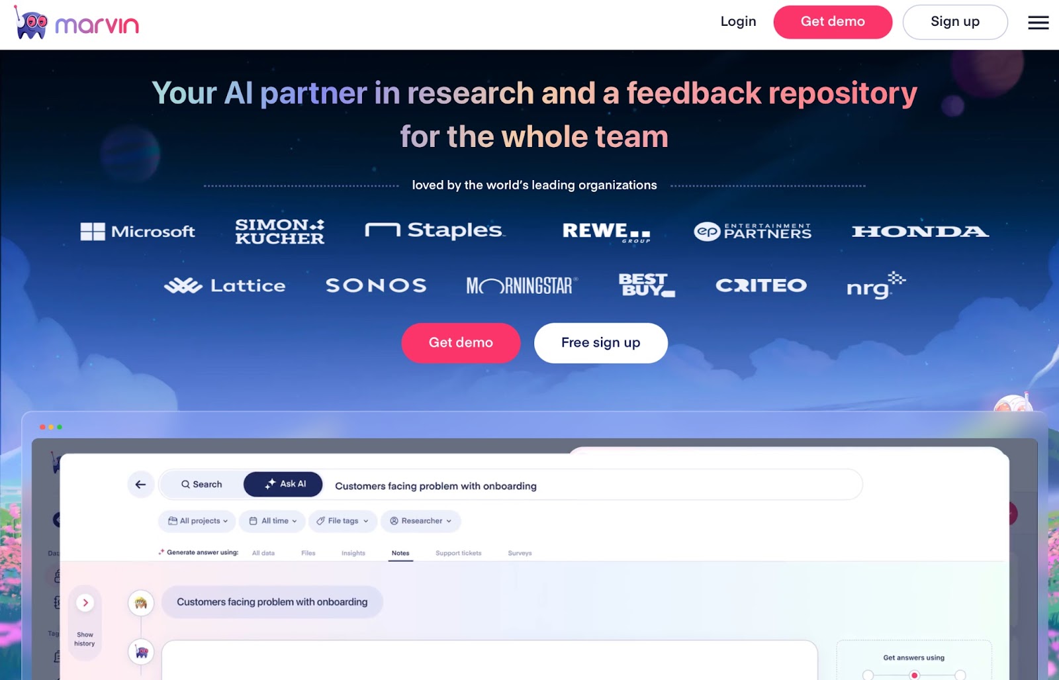Click the Honda logo

[x=920, y=231]
